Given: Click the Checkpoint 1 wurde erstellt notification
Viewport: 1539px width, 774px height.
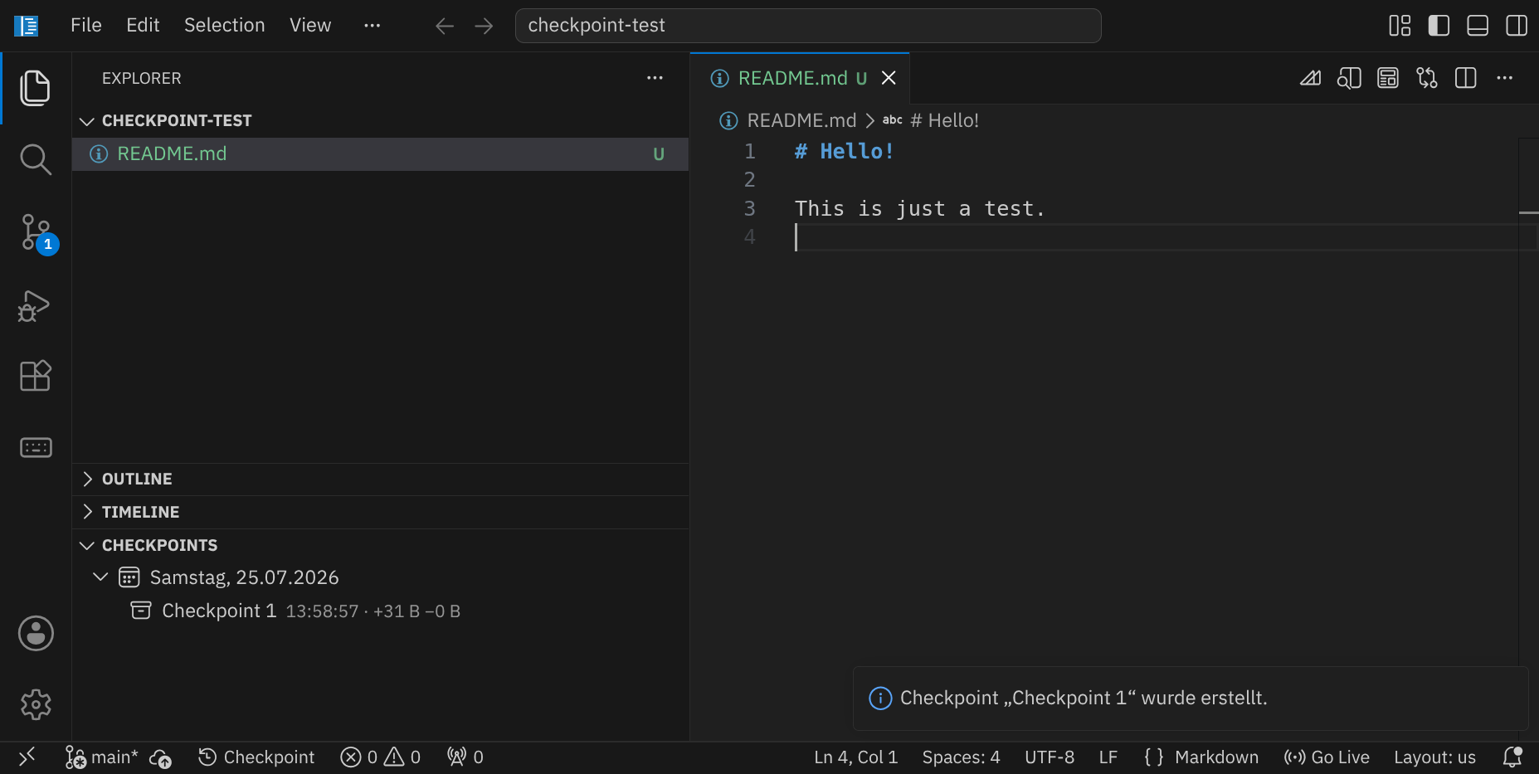Looking at the screenshot, I should pyautogui.click(x=1191, y=699).
